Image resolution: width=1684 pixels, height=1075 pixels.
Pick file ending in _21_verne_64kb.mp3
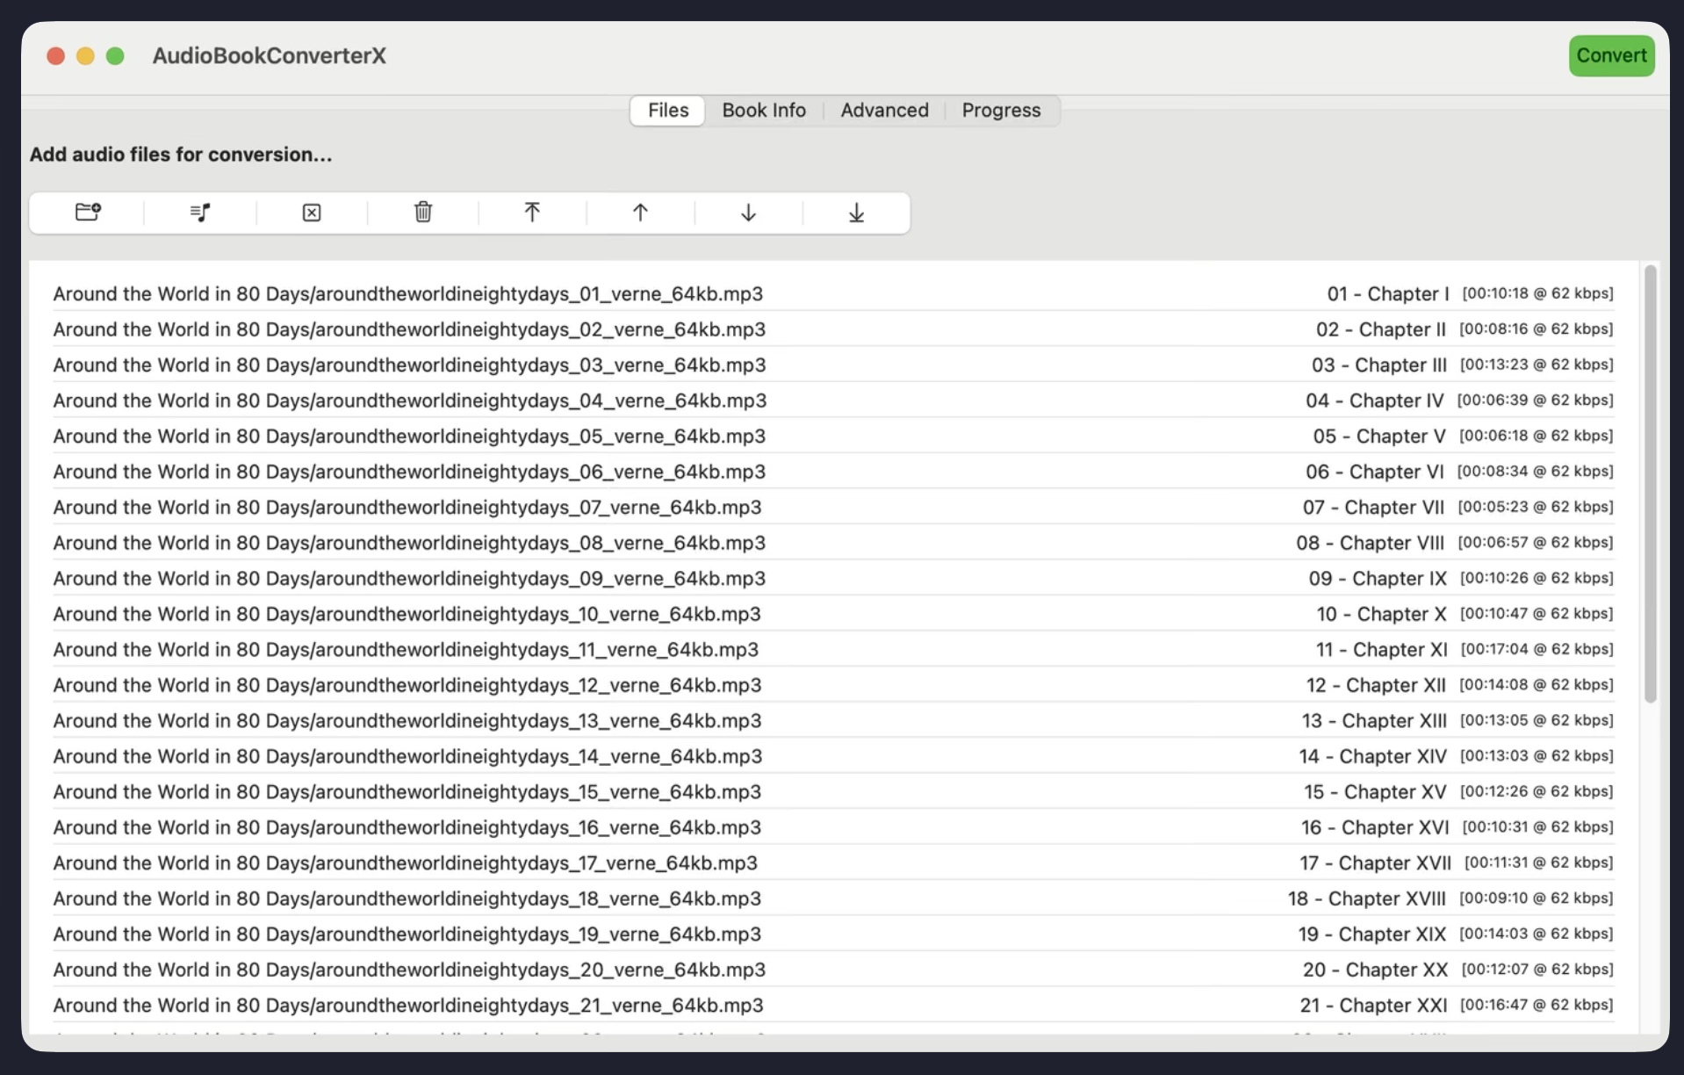coord(408,1006)
